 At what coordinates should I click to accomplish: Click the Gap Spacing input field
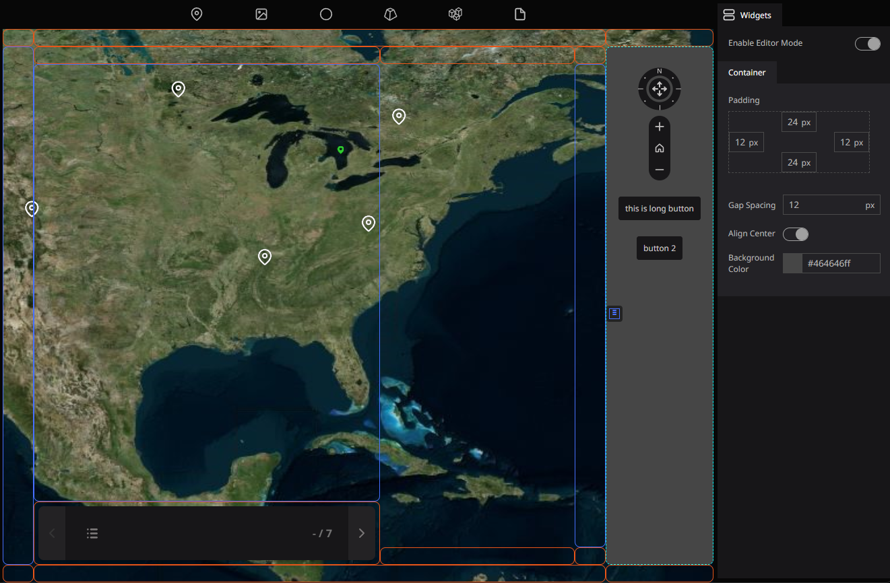click(831, 205)
